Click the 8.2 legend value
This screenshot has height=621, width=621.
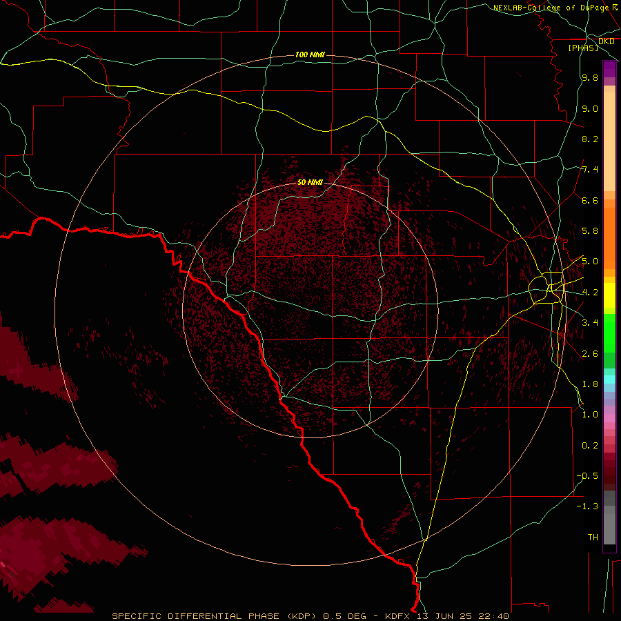[590, 139]
